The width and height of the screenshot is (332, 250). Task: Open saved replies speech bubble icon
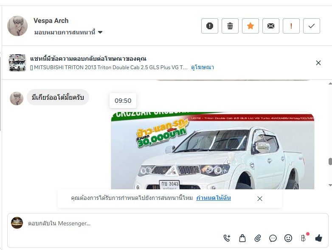pyautogui.click(x=273, y=238)
